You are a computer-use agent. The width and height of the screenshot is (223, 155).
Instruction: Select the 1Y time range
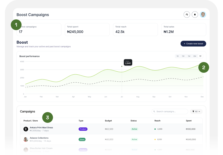click(200, 56)
